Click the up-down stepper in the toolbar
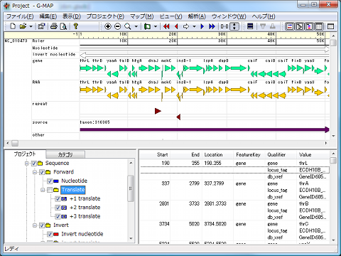The width and height of the screenshot is (341, 256). point(234,26)
